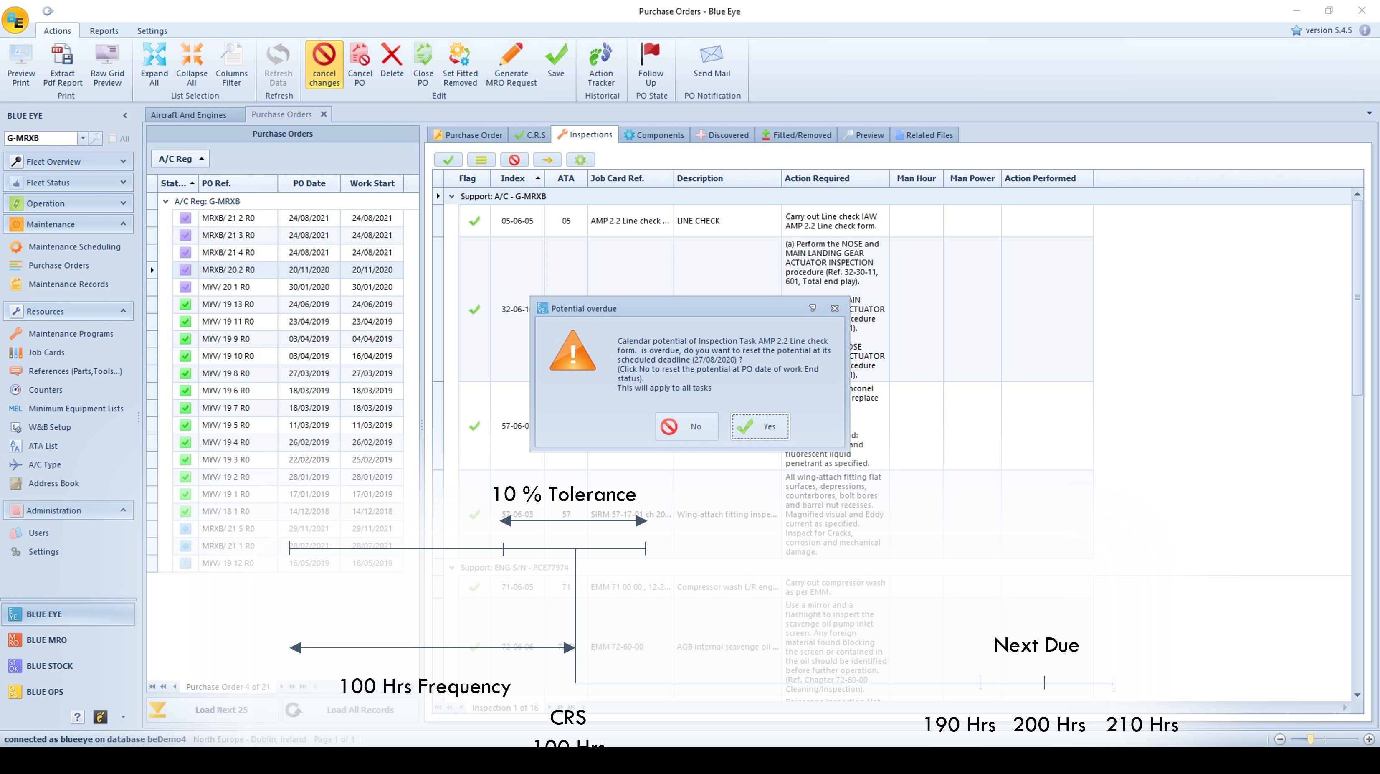Screen dimensions: 1380x774
Task: Click No in the Potential overdue dialog
Action: coord(686,426)
